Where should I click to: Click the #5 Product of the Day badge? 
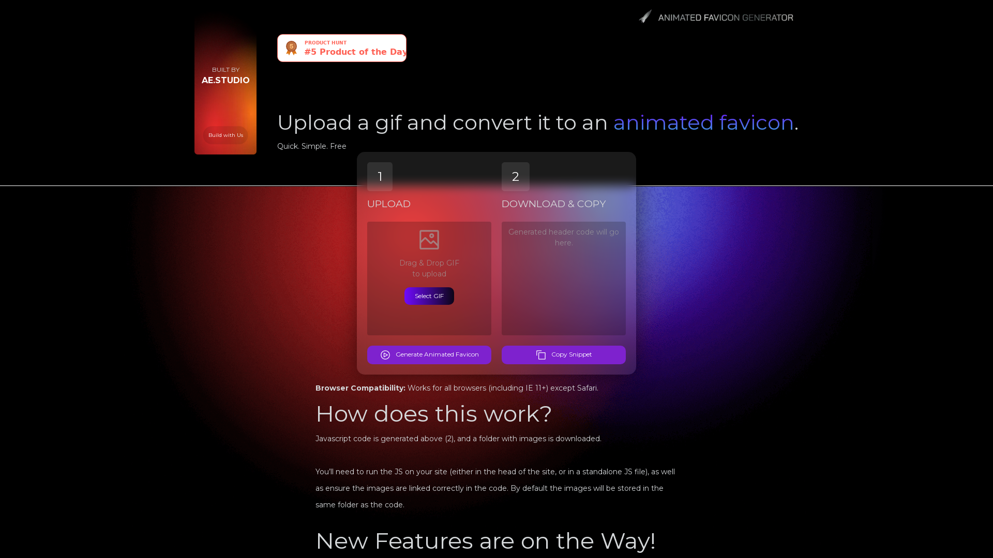[x=342, y=48]
